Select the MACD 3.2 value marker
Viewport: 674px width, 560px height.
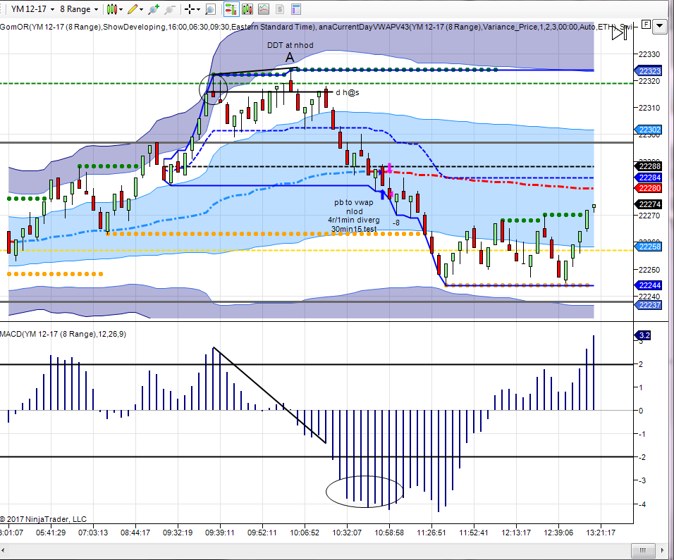click(x=644, y=335)
